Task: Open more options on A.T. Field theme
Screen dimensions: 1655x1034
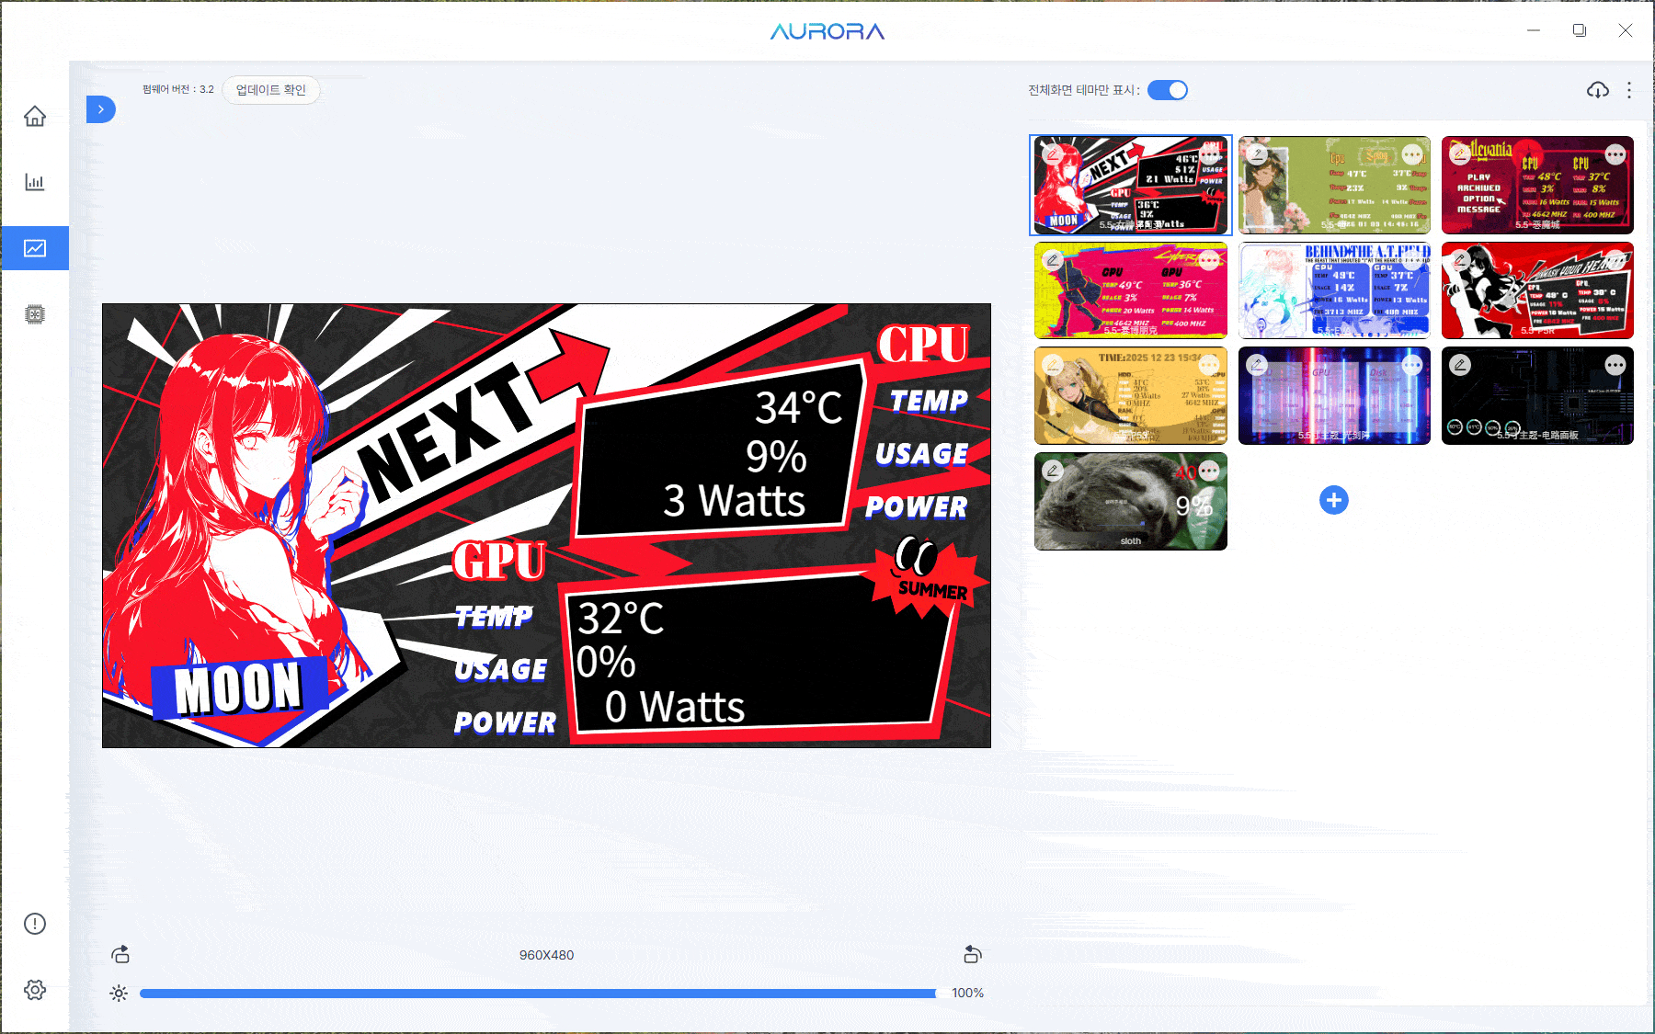Action: point(1412,260)
